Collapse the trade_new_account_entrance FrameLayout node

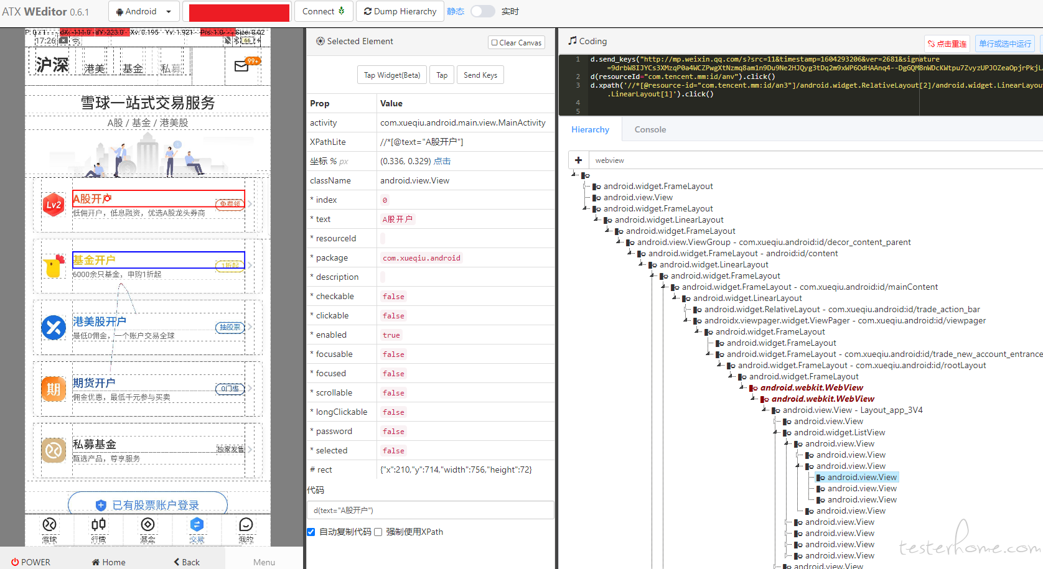pyautogui.click(x=709, y=354)
